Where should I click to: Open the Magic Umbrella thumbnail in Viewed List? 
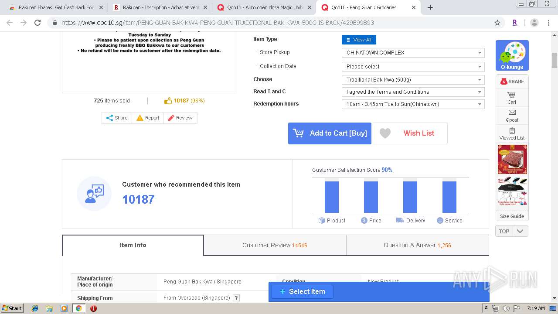coord(512,192)
